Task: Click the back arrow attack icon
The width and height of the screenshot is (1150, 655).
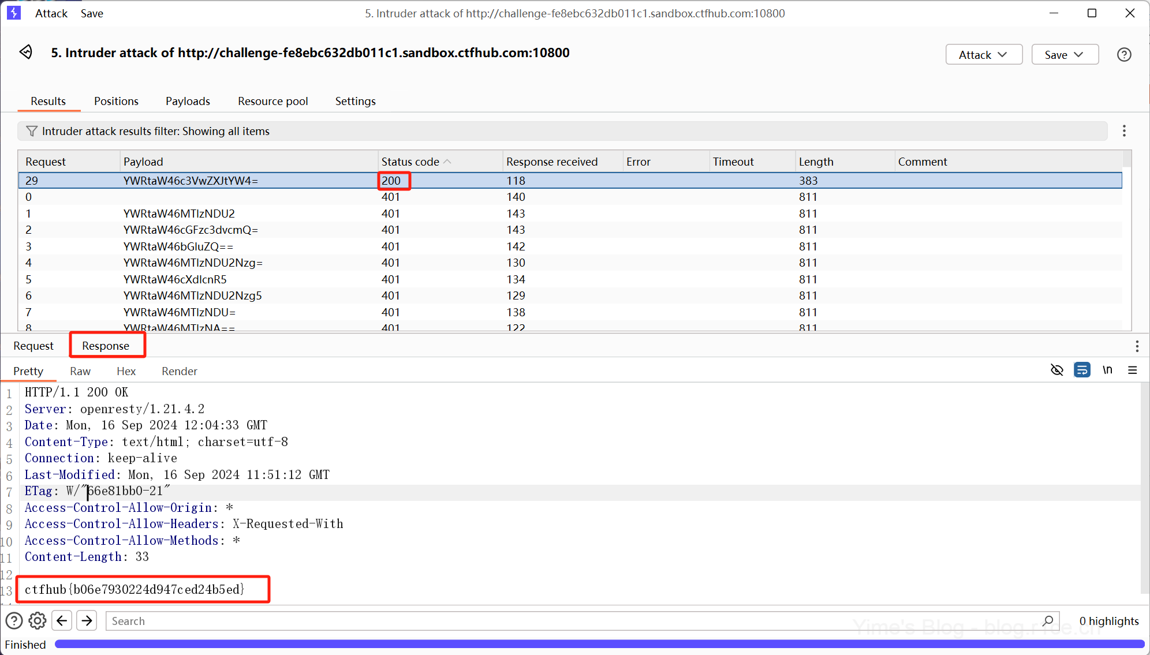Action: point(26,53)
